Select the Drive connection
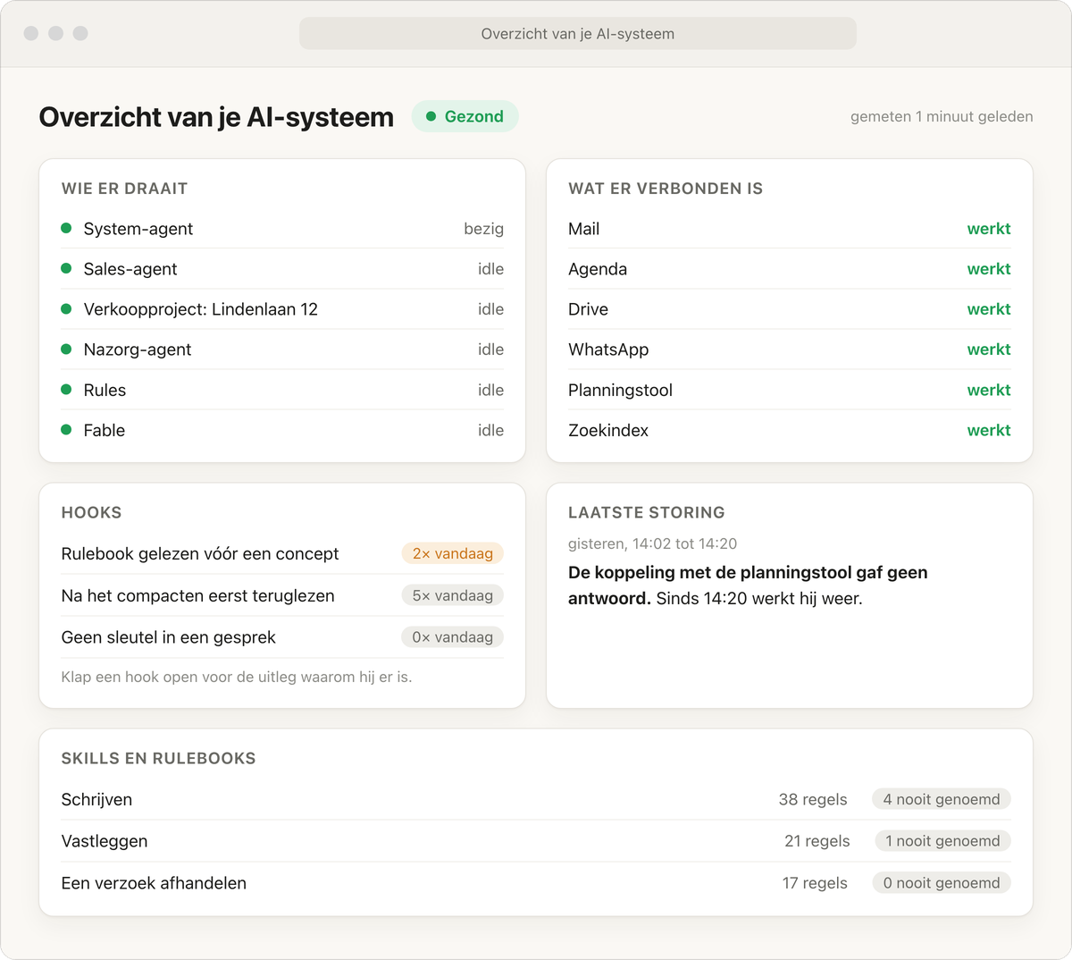1072x960 pixels. 790,309
